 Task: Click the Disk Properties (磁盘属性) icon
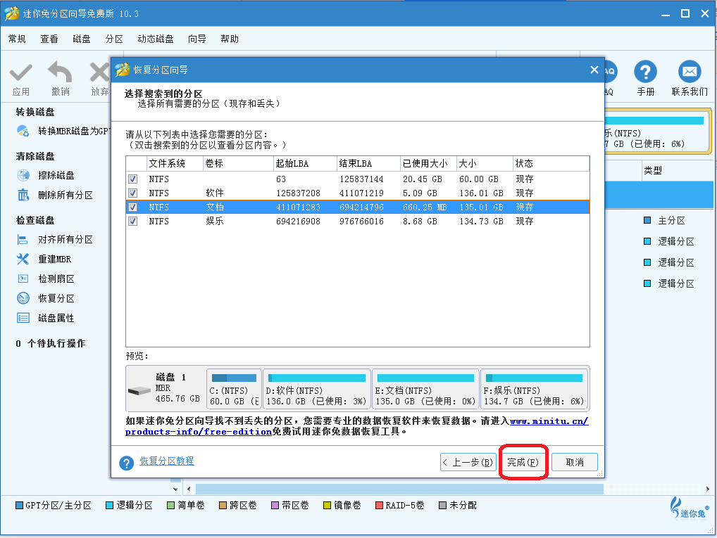tap(23, 318)
